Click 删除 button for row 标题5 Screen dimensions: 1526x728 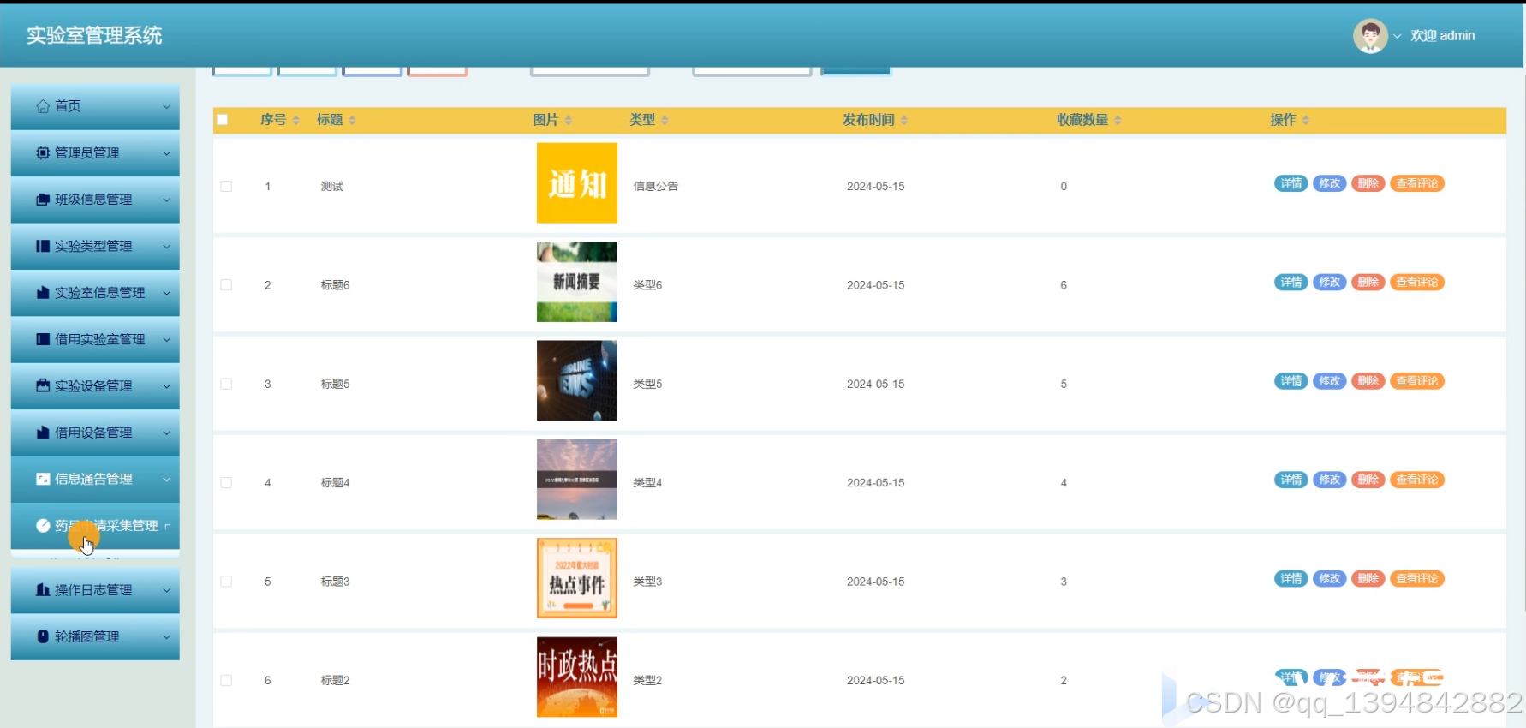pyautogui.click(x=1368, y=381)
